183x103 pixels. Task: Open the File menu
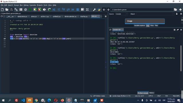pos(2,5)
